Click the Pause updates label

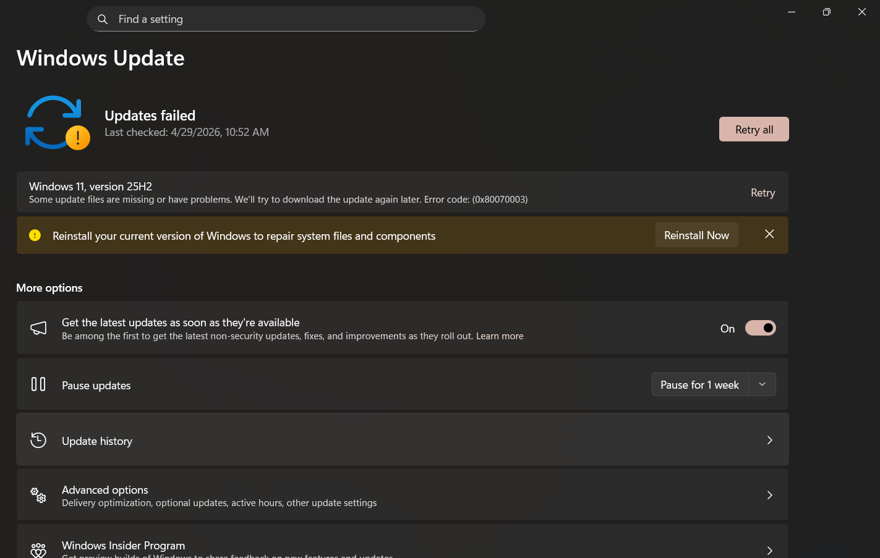click(96, 386)
